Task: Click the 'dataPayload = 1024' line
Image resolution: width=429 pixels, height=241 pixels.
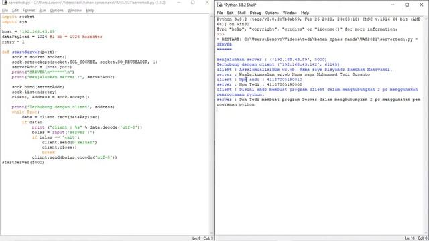Action: point(52,37)
